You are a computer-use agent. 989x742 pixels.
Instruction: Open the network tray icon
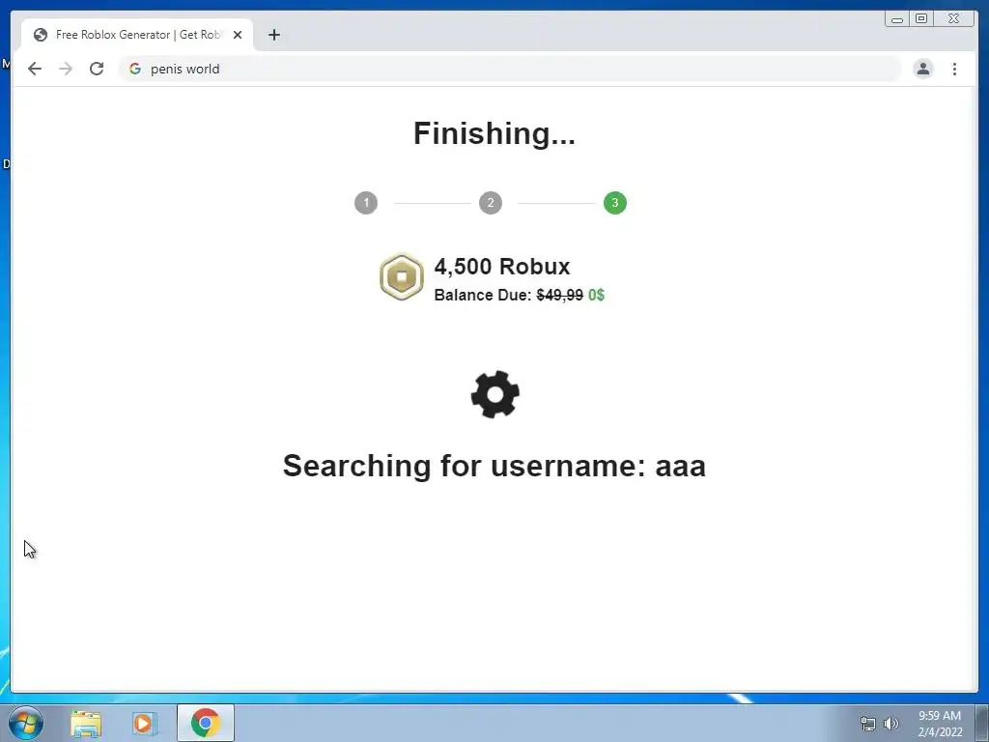point(868,724)
